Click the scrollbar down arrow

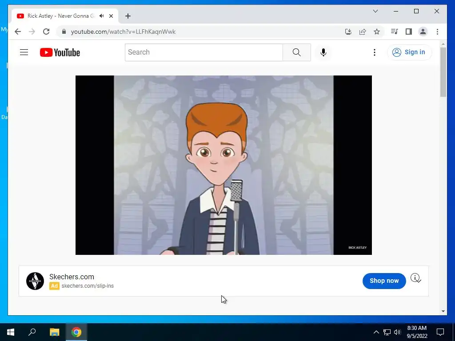coord(443,311)
